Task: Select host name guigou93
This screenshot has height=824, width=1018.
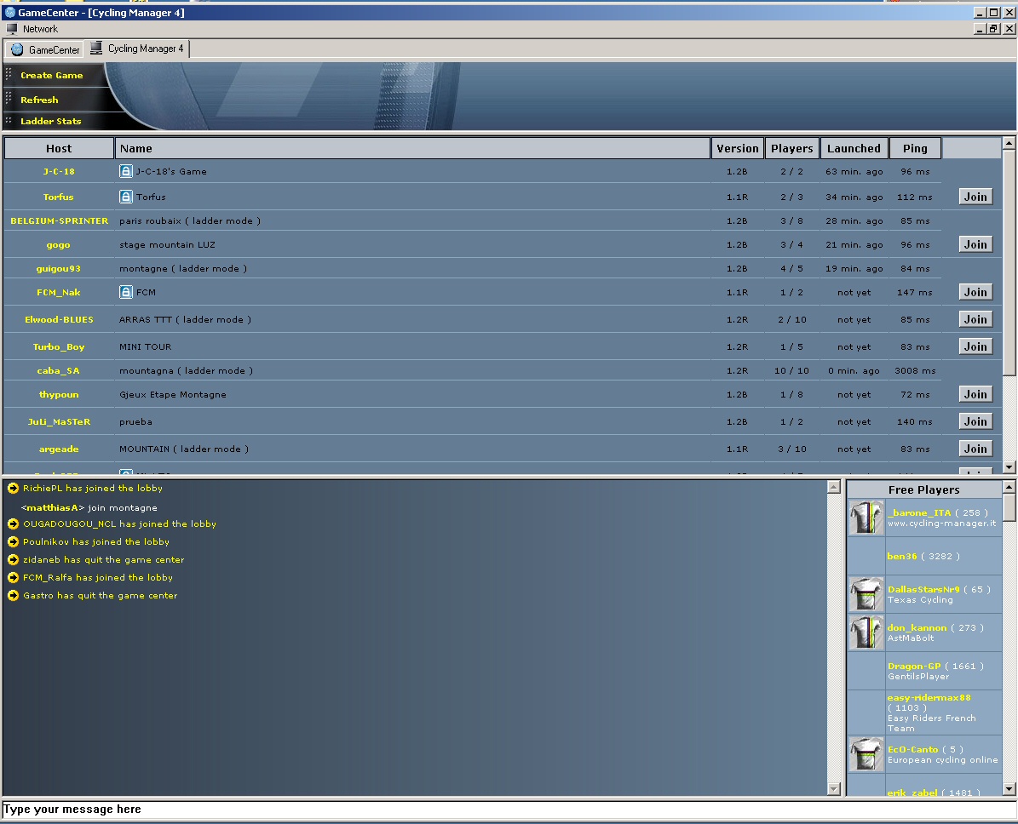Action: click(59, 269)
